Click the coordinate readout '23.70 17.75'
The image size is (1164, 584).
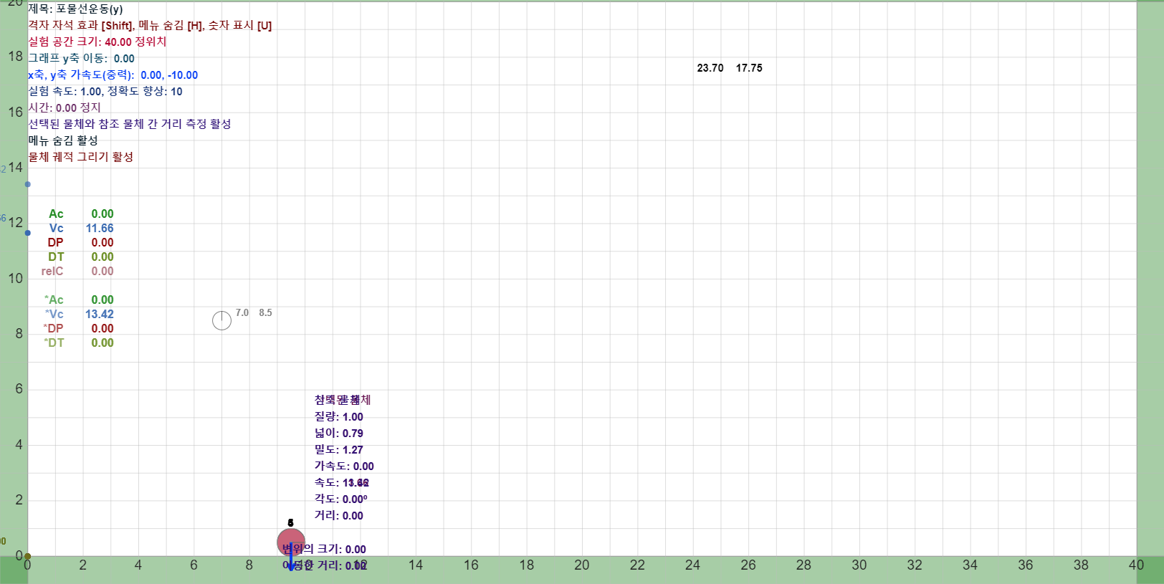(x=730, y=68)
